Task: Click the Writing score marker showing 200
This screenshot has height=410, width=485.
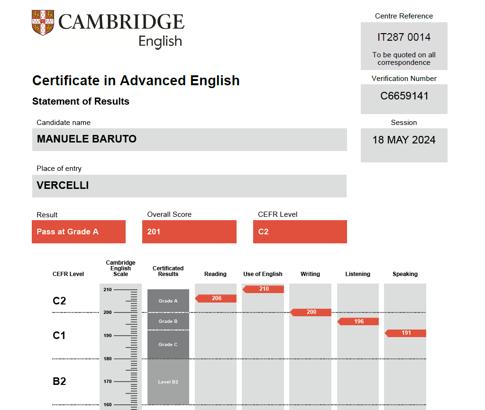Action: pyautogui.click(x=311, y=312)
